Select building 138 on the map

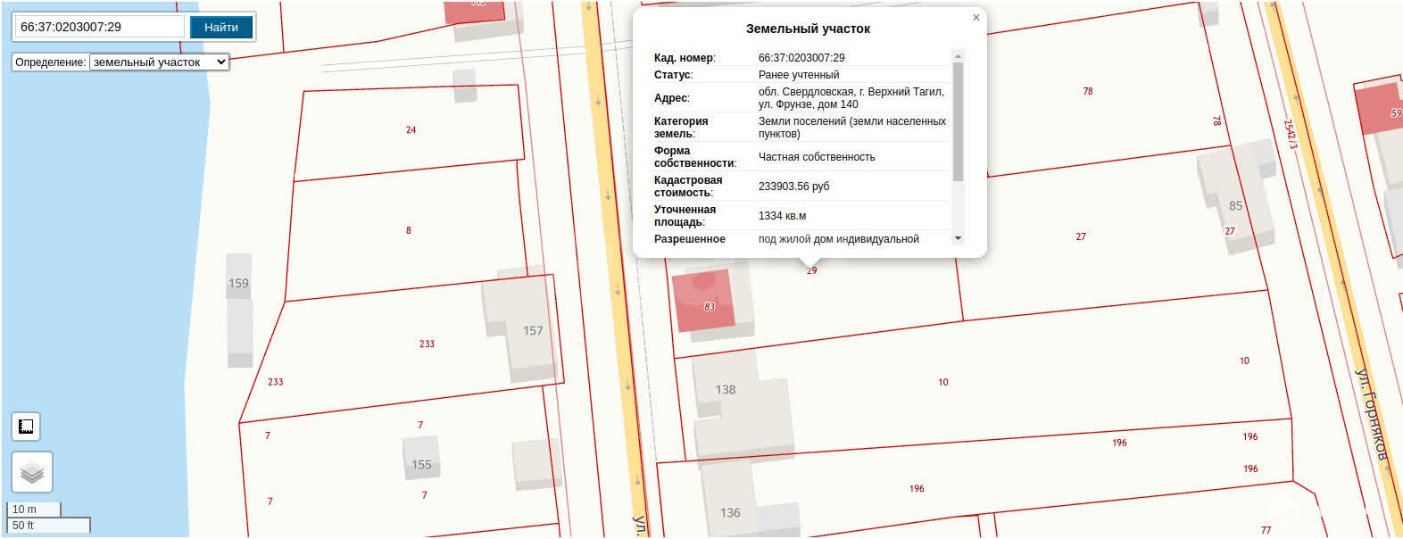(726, 390)
